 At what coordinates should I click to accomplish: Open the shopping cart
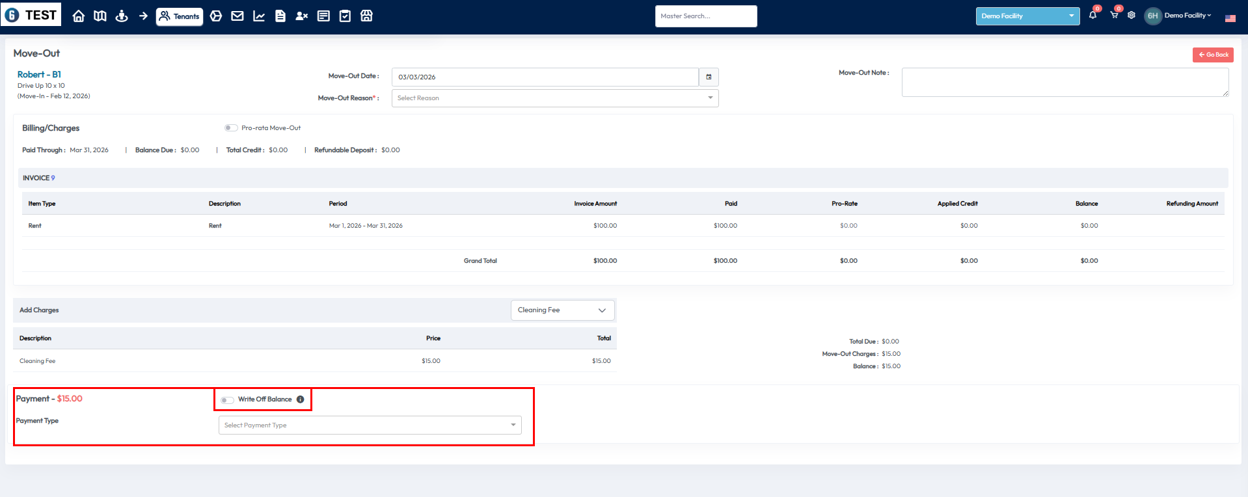[x=1114, y=16]
